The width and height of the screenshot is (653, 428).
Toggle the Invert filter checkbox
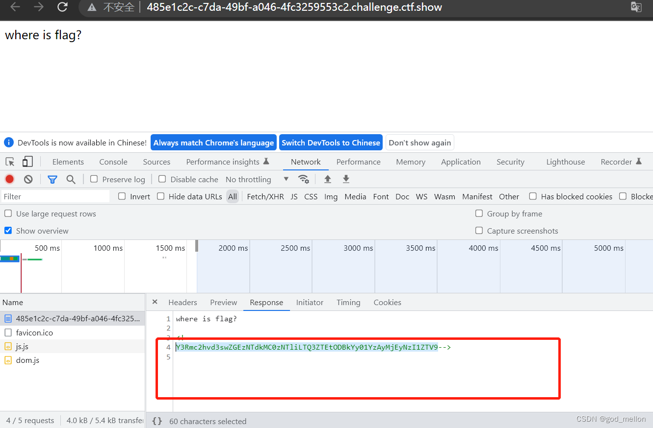pyautogui.click(x=122, y=196)
